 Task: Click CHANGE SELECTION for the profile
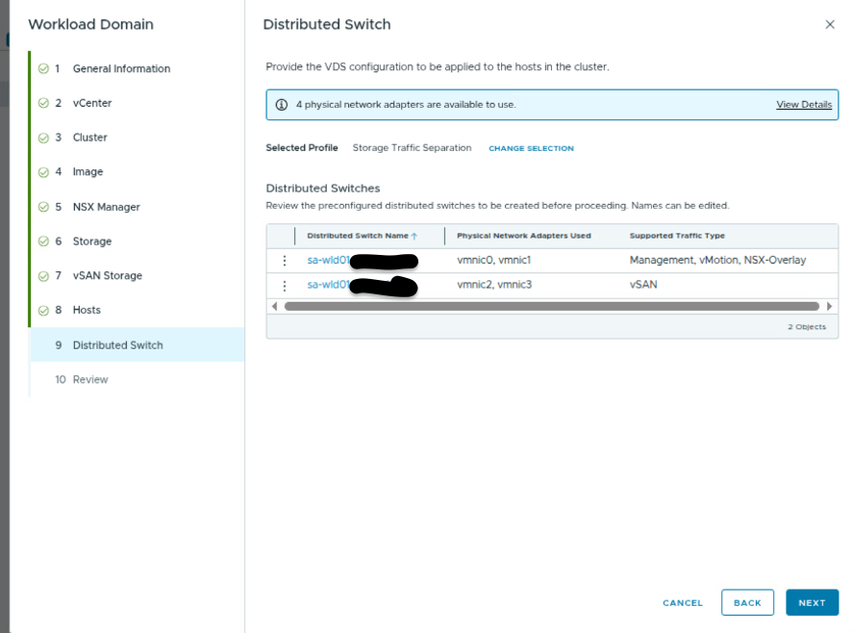[x=531, y=149]
